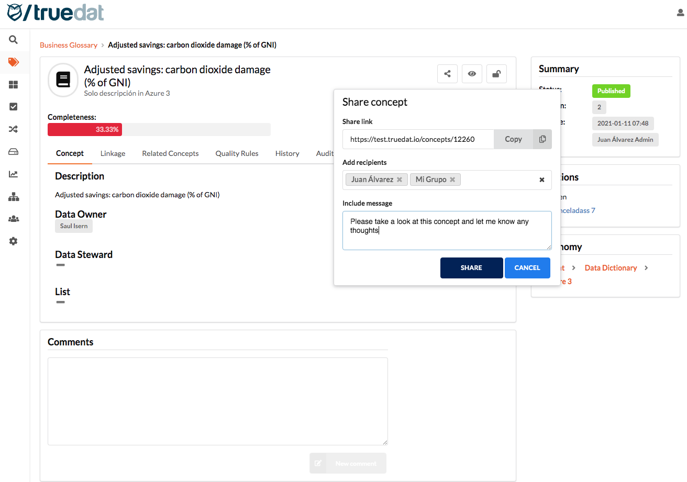
Task: Click the search icon in the sidebar
Action: pyautogui.click(x=14, y=40)
